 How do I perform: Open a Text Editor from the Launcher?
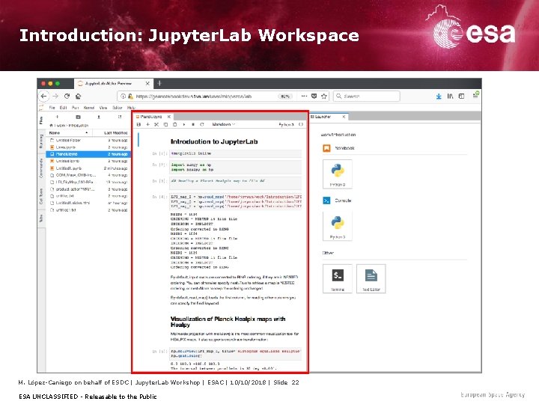371,278
